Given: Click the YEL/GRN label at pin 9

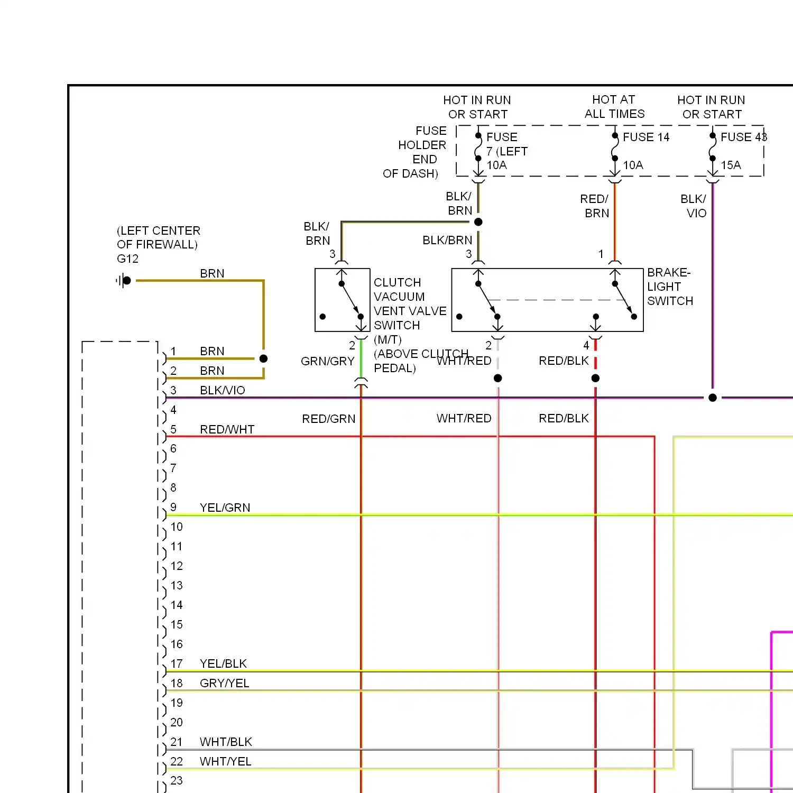Looking at the screenshot, I should tap(225, 508).
